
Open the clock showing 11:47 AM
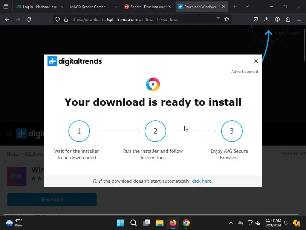coord(273,223)
